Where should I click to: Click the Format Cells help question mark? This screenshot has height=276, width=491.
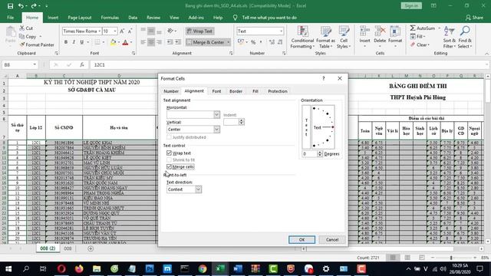click(324, 78)
